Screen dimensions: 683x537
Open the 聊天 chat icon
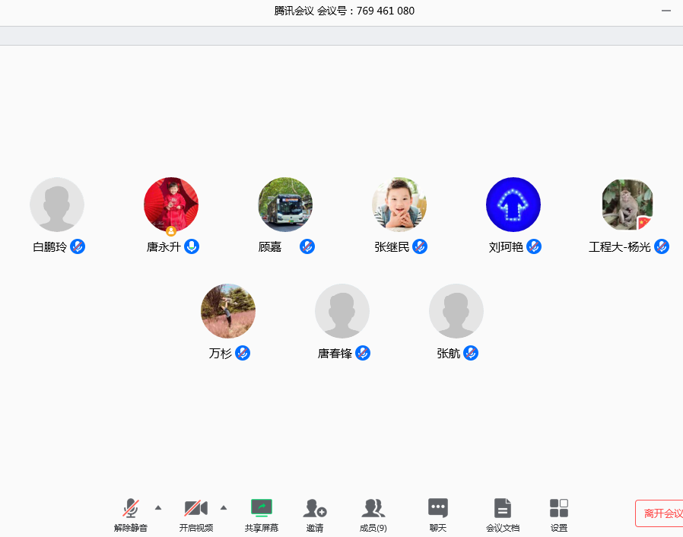(x=437, y=508)
